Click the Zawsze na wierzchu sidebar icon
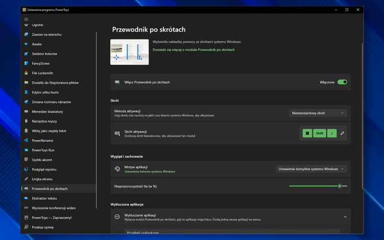 tap(26, 34)
